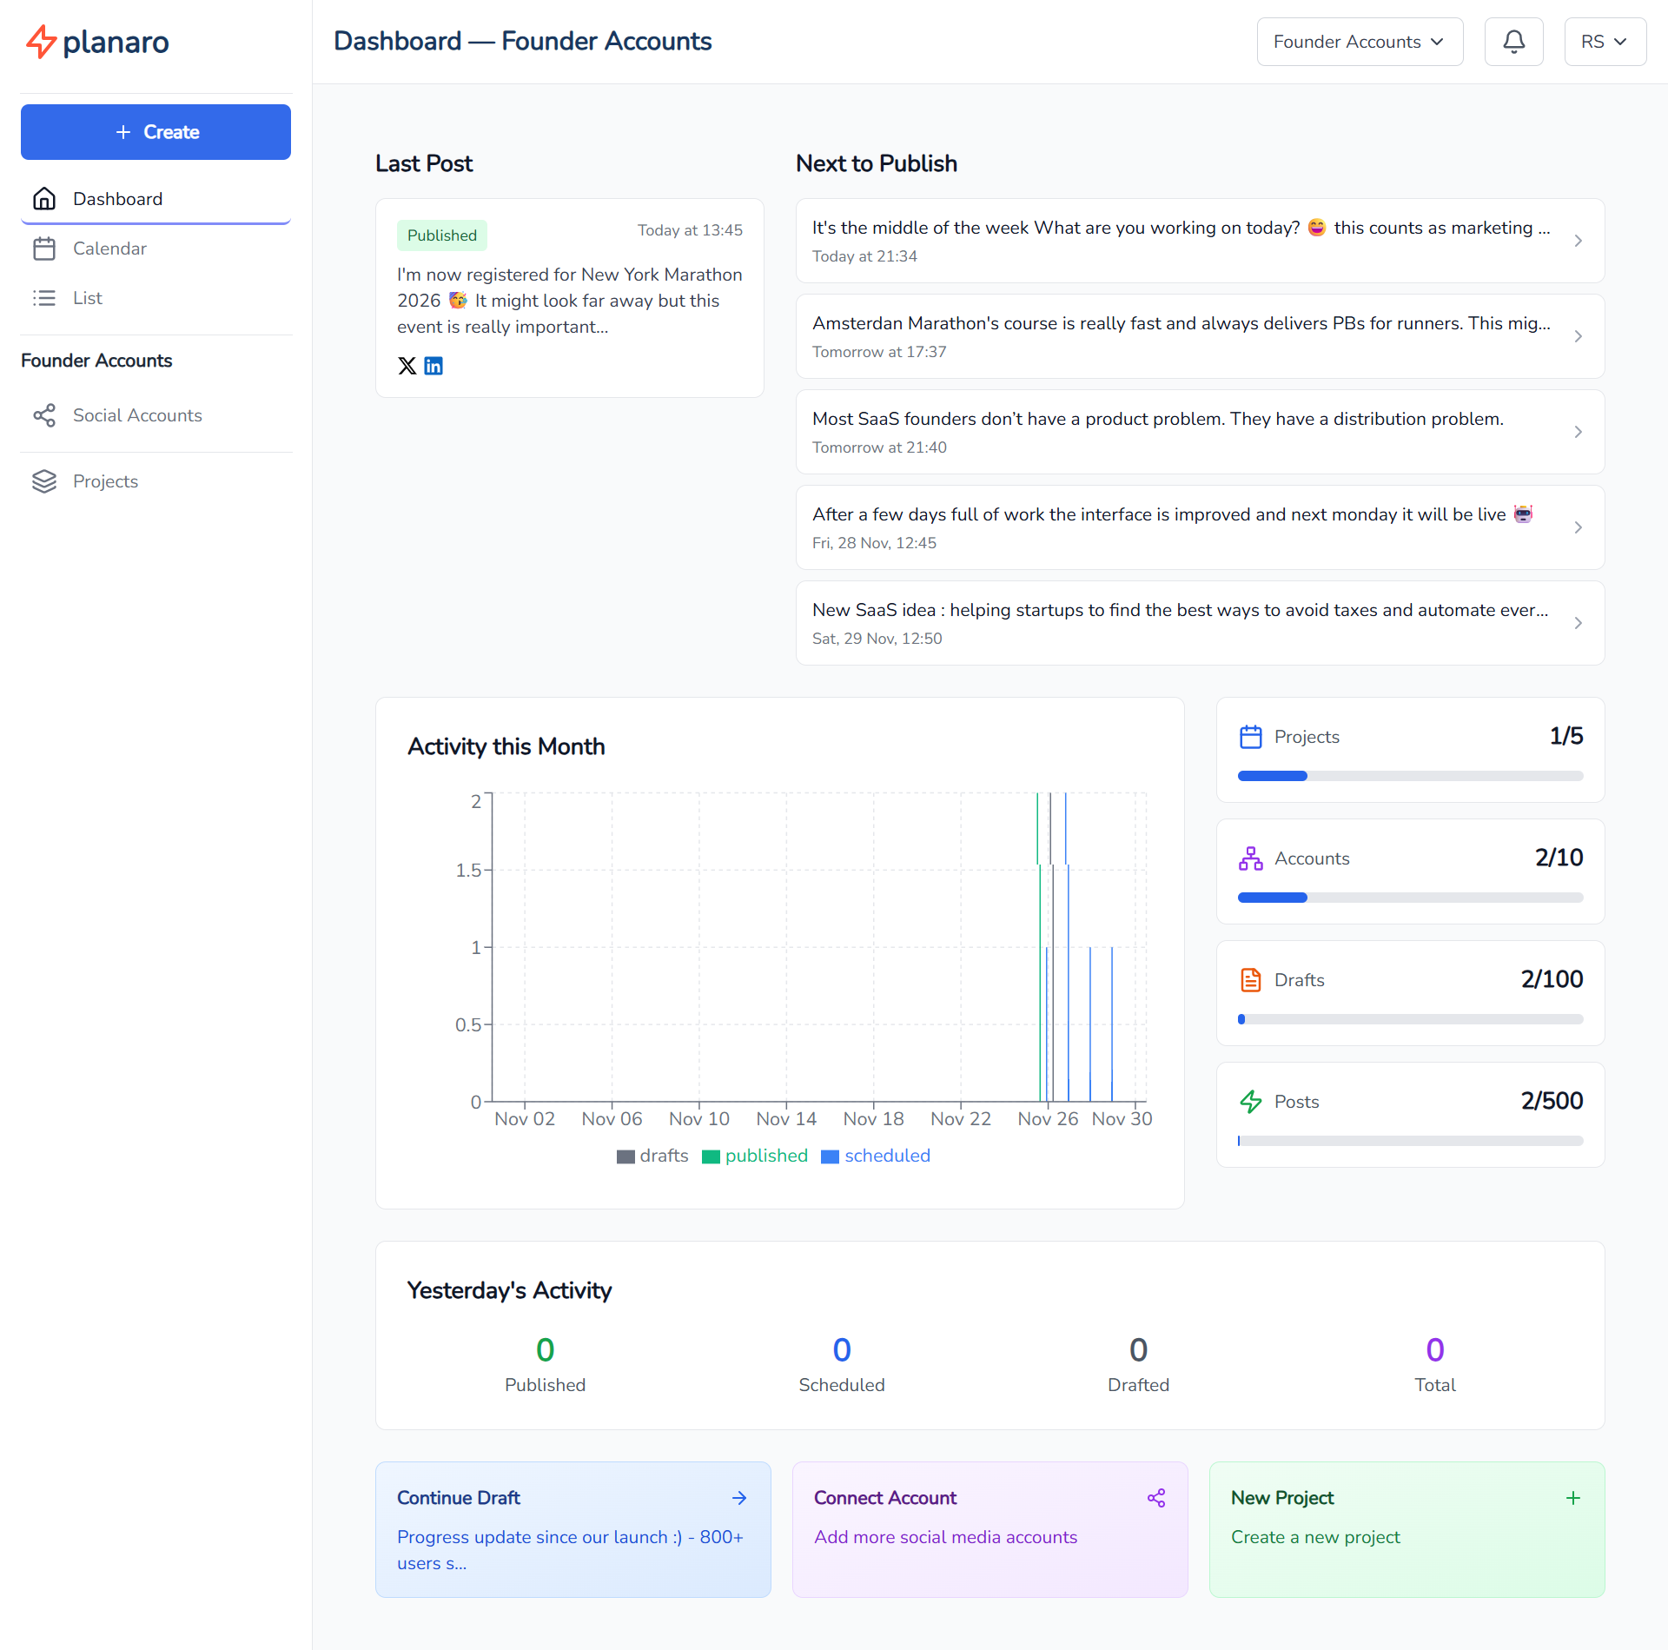Open the Founder Accounts dropdown
The width and height of the screenshot is (1668, 1650).
tap(1359, 41)
